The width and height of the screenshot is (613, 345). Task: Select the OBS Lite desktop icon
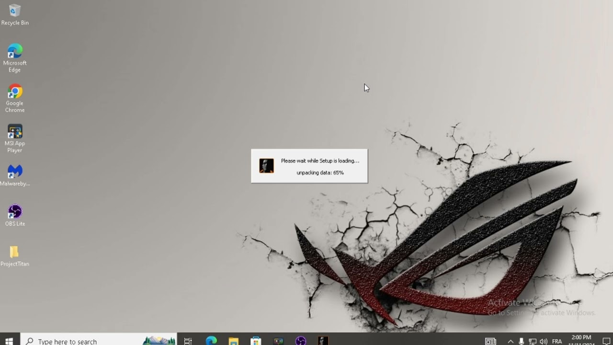(x=15, y=216)
